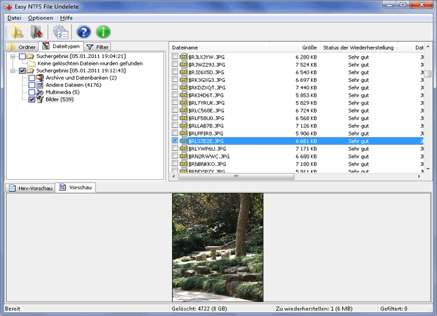Check the box for $RJWZ29J.JPG

(x=175, y=64)
